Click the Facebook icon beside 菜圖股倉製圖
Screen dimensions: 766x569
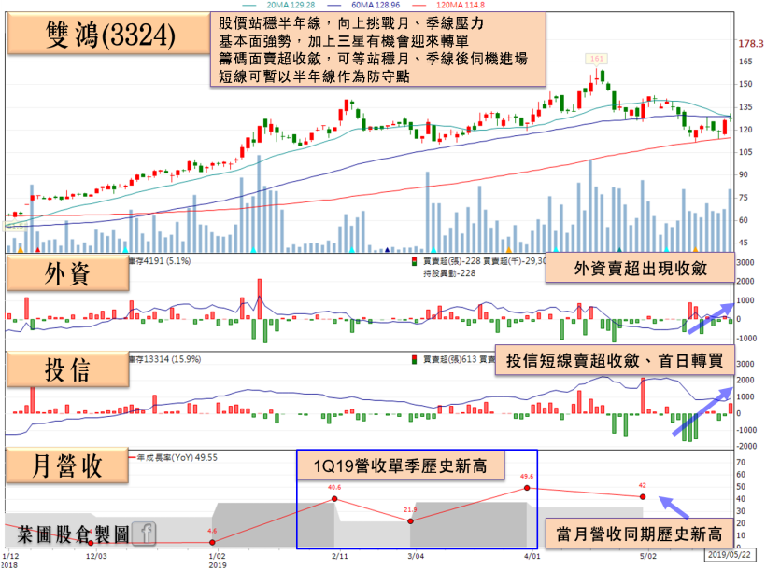tap(145, 533)
